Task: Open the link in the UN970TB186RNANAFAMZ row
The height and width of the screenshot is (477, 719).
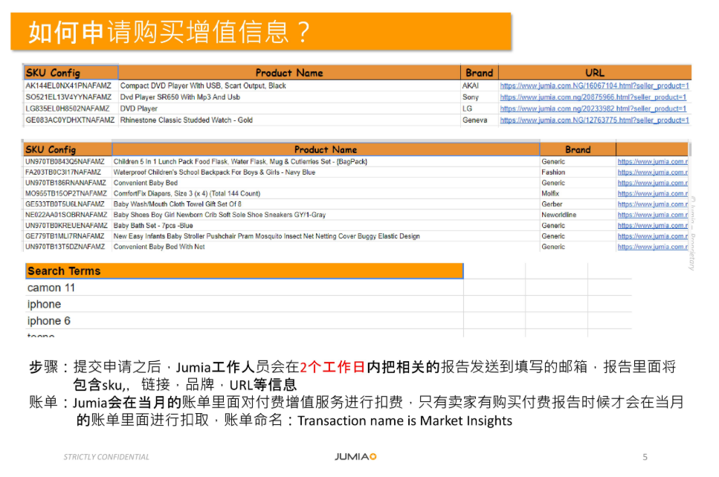Action: point(653,183)
